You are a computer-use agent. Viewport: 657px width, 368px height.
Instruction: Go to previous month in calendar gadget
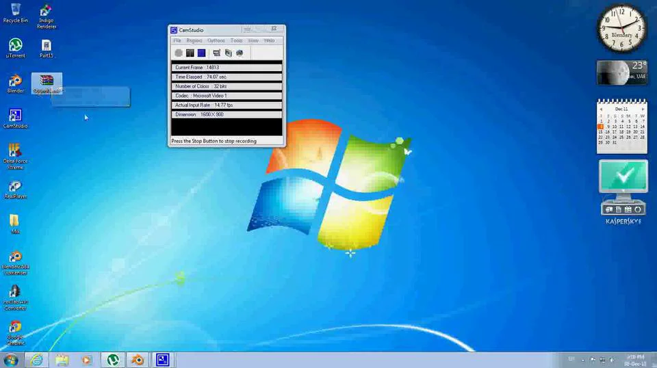pos(601,109)
